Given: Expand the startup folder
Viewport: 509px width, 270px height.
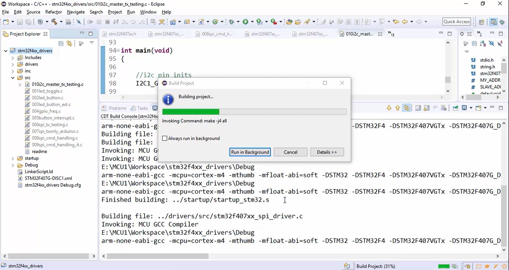Looking at the screenshot, I should [13, 158].
